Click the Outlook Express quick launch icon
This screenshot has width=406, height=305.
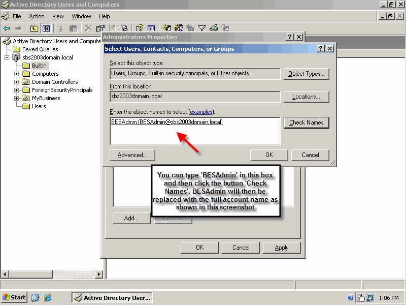[35, 297]
